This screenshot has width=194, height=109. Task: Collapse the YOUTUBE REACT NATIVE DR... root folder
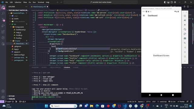17,10
